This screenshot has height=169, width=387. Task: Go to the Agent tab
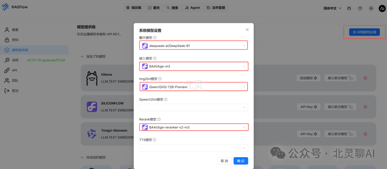click(192, 8)
